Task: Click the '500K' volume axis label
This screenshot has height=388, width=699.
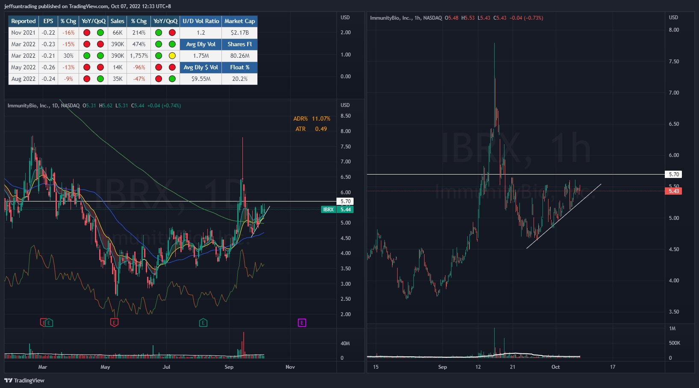Action: (675, 343)
